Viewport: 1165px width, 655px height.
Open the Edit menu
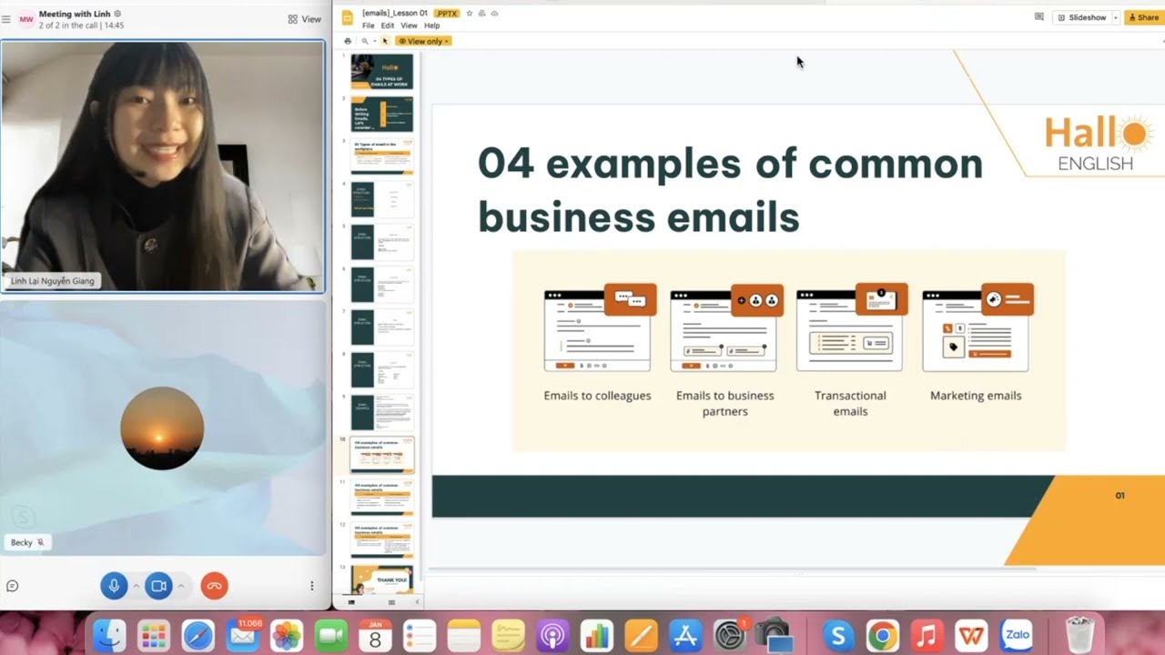pyautogui.click(x=388, y=26)
